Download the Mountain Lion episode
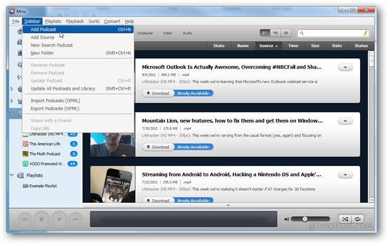Viewport: 388px width, 244px height. pos(158,147)
